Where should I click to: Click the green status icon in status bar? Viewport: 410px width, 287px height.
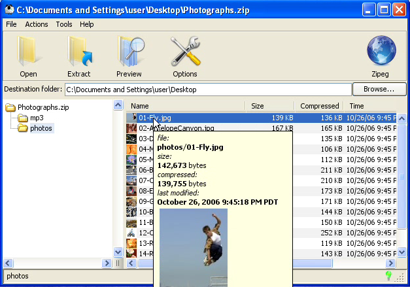(389, 277)
